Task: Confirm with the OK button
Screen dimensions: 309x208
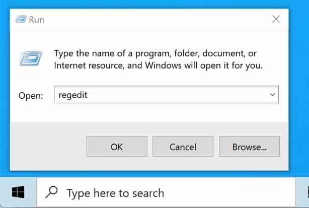Action: tap(117, 147)
